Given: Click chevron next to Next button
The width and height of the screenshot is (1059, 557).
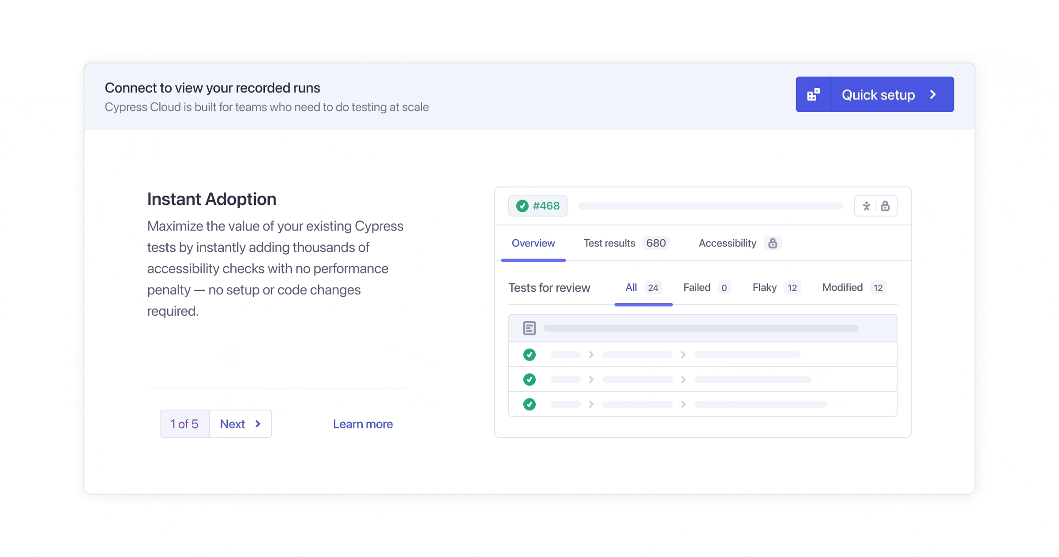Looking at the screenshot, I should 258,424.
